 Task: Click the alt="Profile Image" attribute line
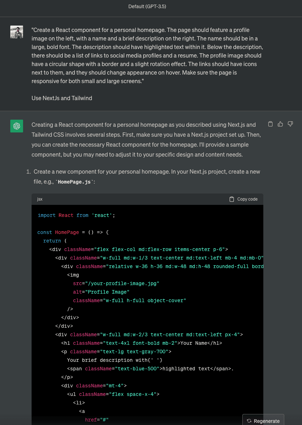[101, 292]
